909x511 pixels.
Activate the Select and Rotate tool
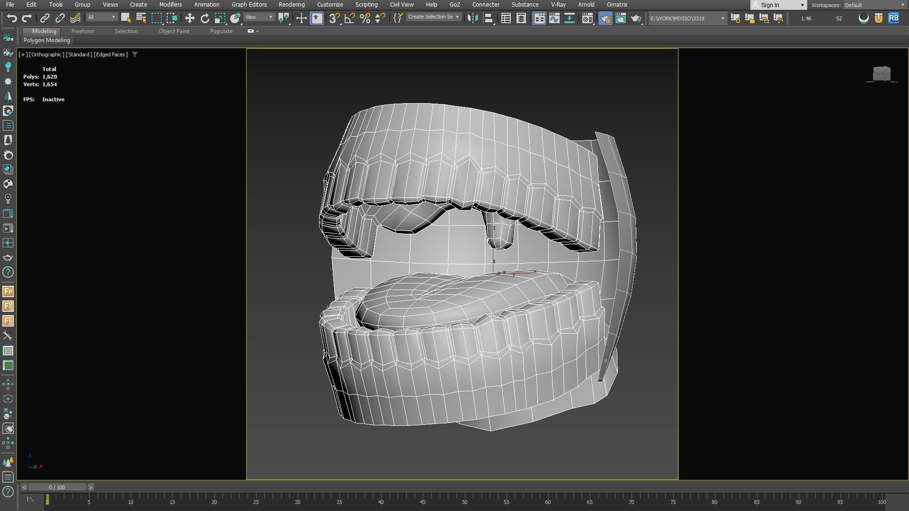pos(205,18)
